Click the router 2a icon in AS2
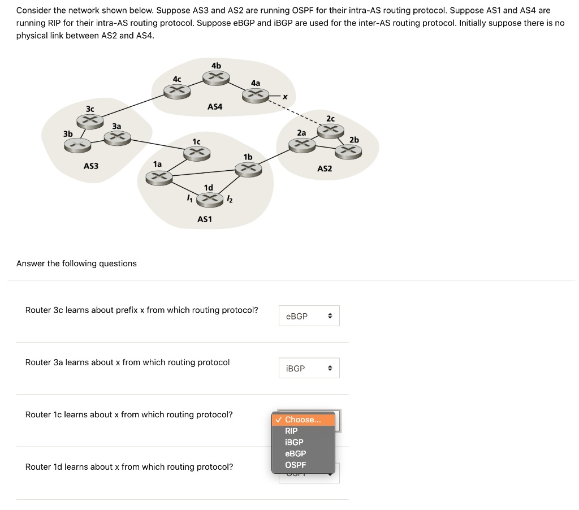Screen dimensions: 579x510 coord(302,144)
